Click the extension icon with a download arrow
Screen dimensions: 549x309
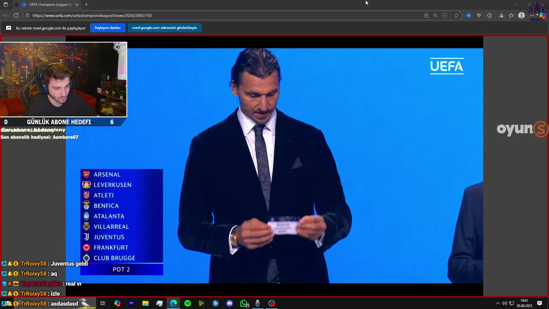[x=479, y=15]
